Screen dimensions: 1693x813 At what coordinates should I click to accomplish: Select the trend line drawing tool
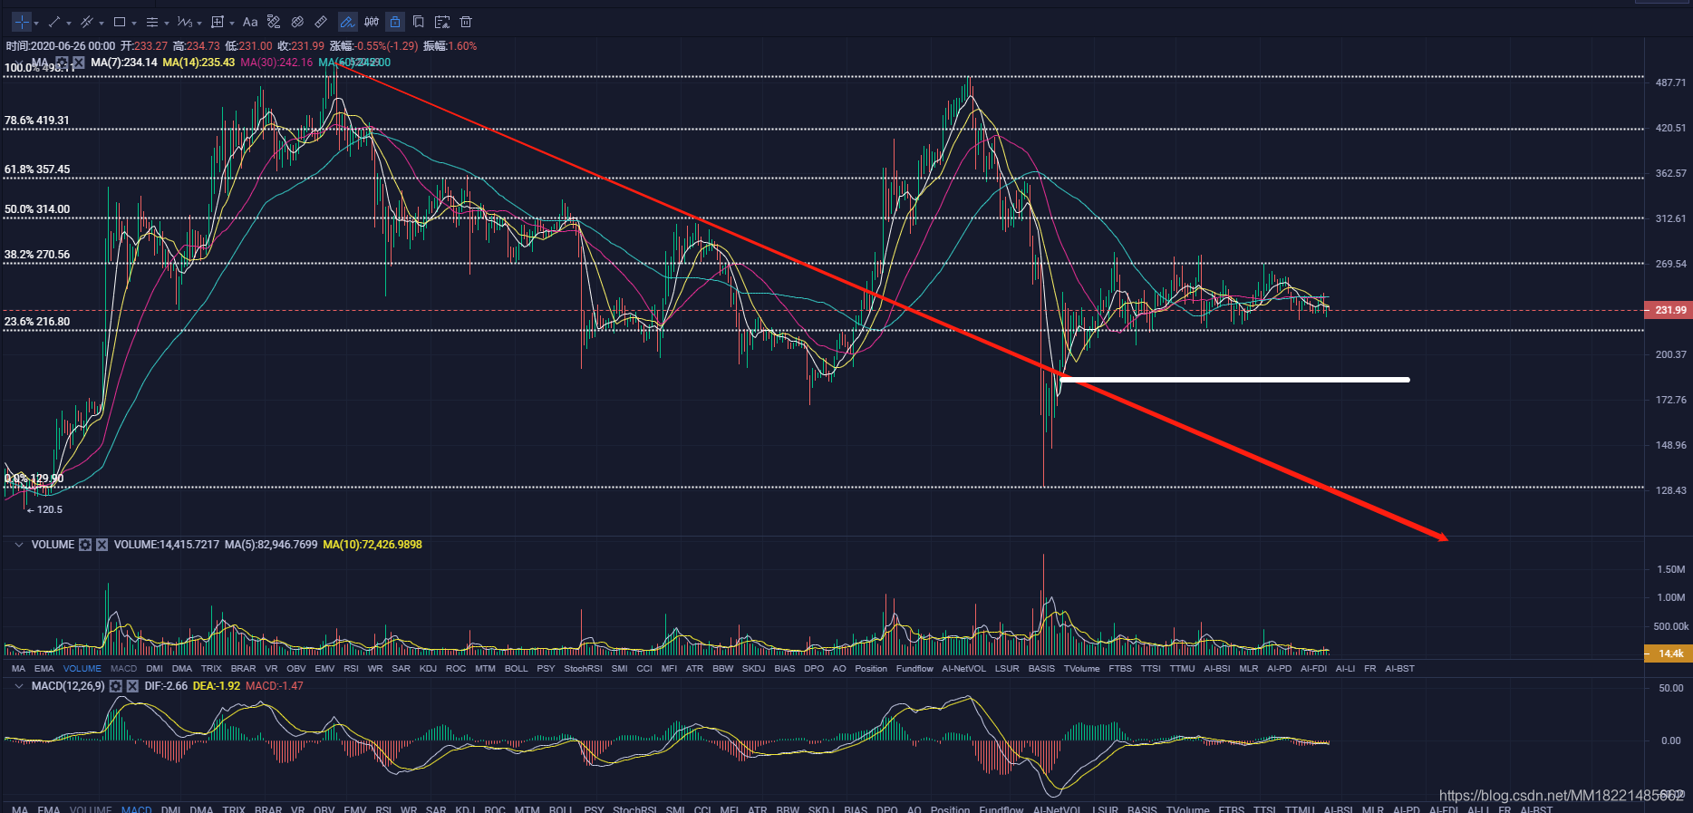[x=53, y=22]
